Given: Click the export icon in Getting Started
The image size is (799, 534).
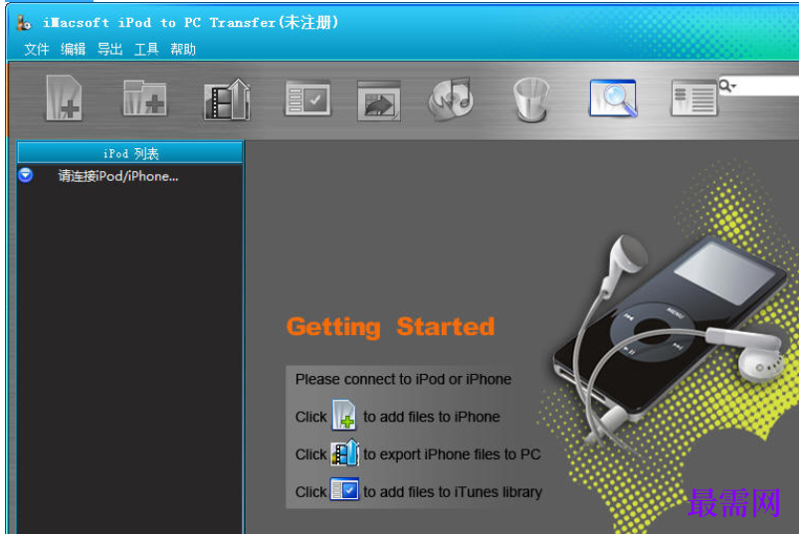Looking at the screenshot, I should 345,452.
